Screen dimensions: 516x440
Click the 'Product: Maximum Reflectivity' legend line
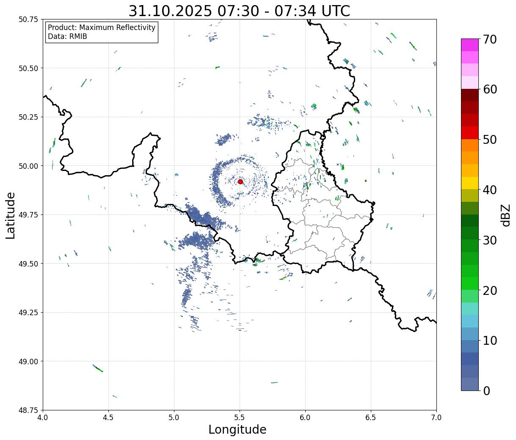click(102, 27)
